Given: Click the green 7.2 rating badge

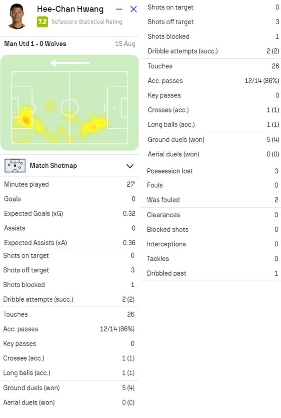Looking at the screenshot, I should click(42, 22).
